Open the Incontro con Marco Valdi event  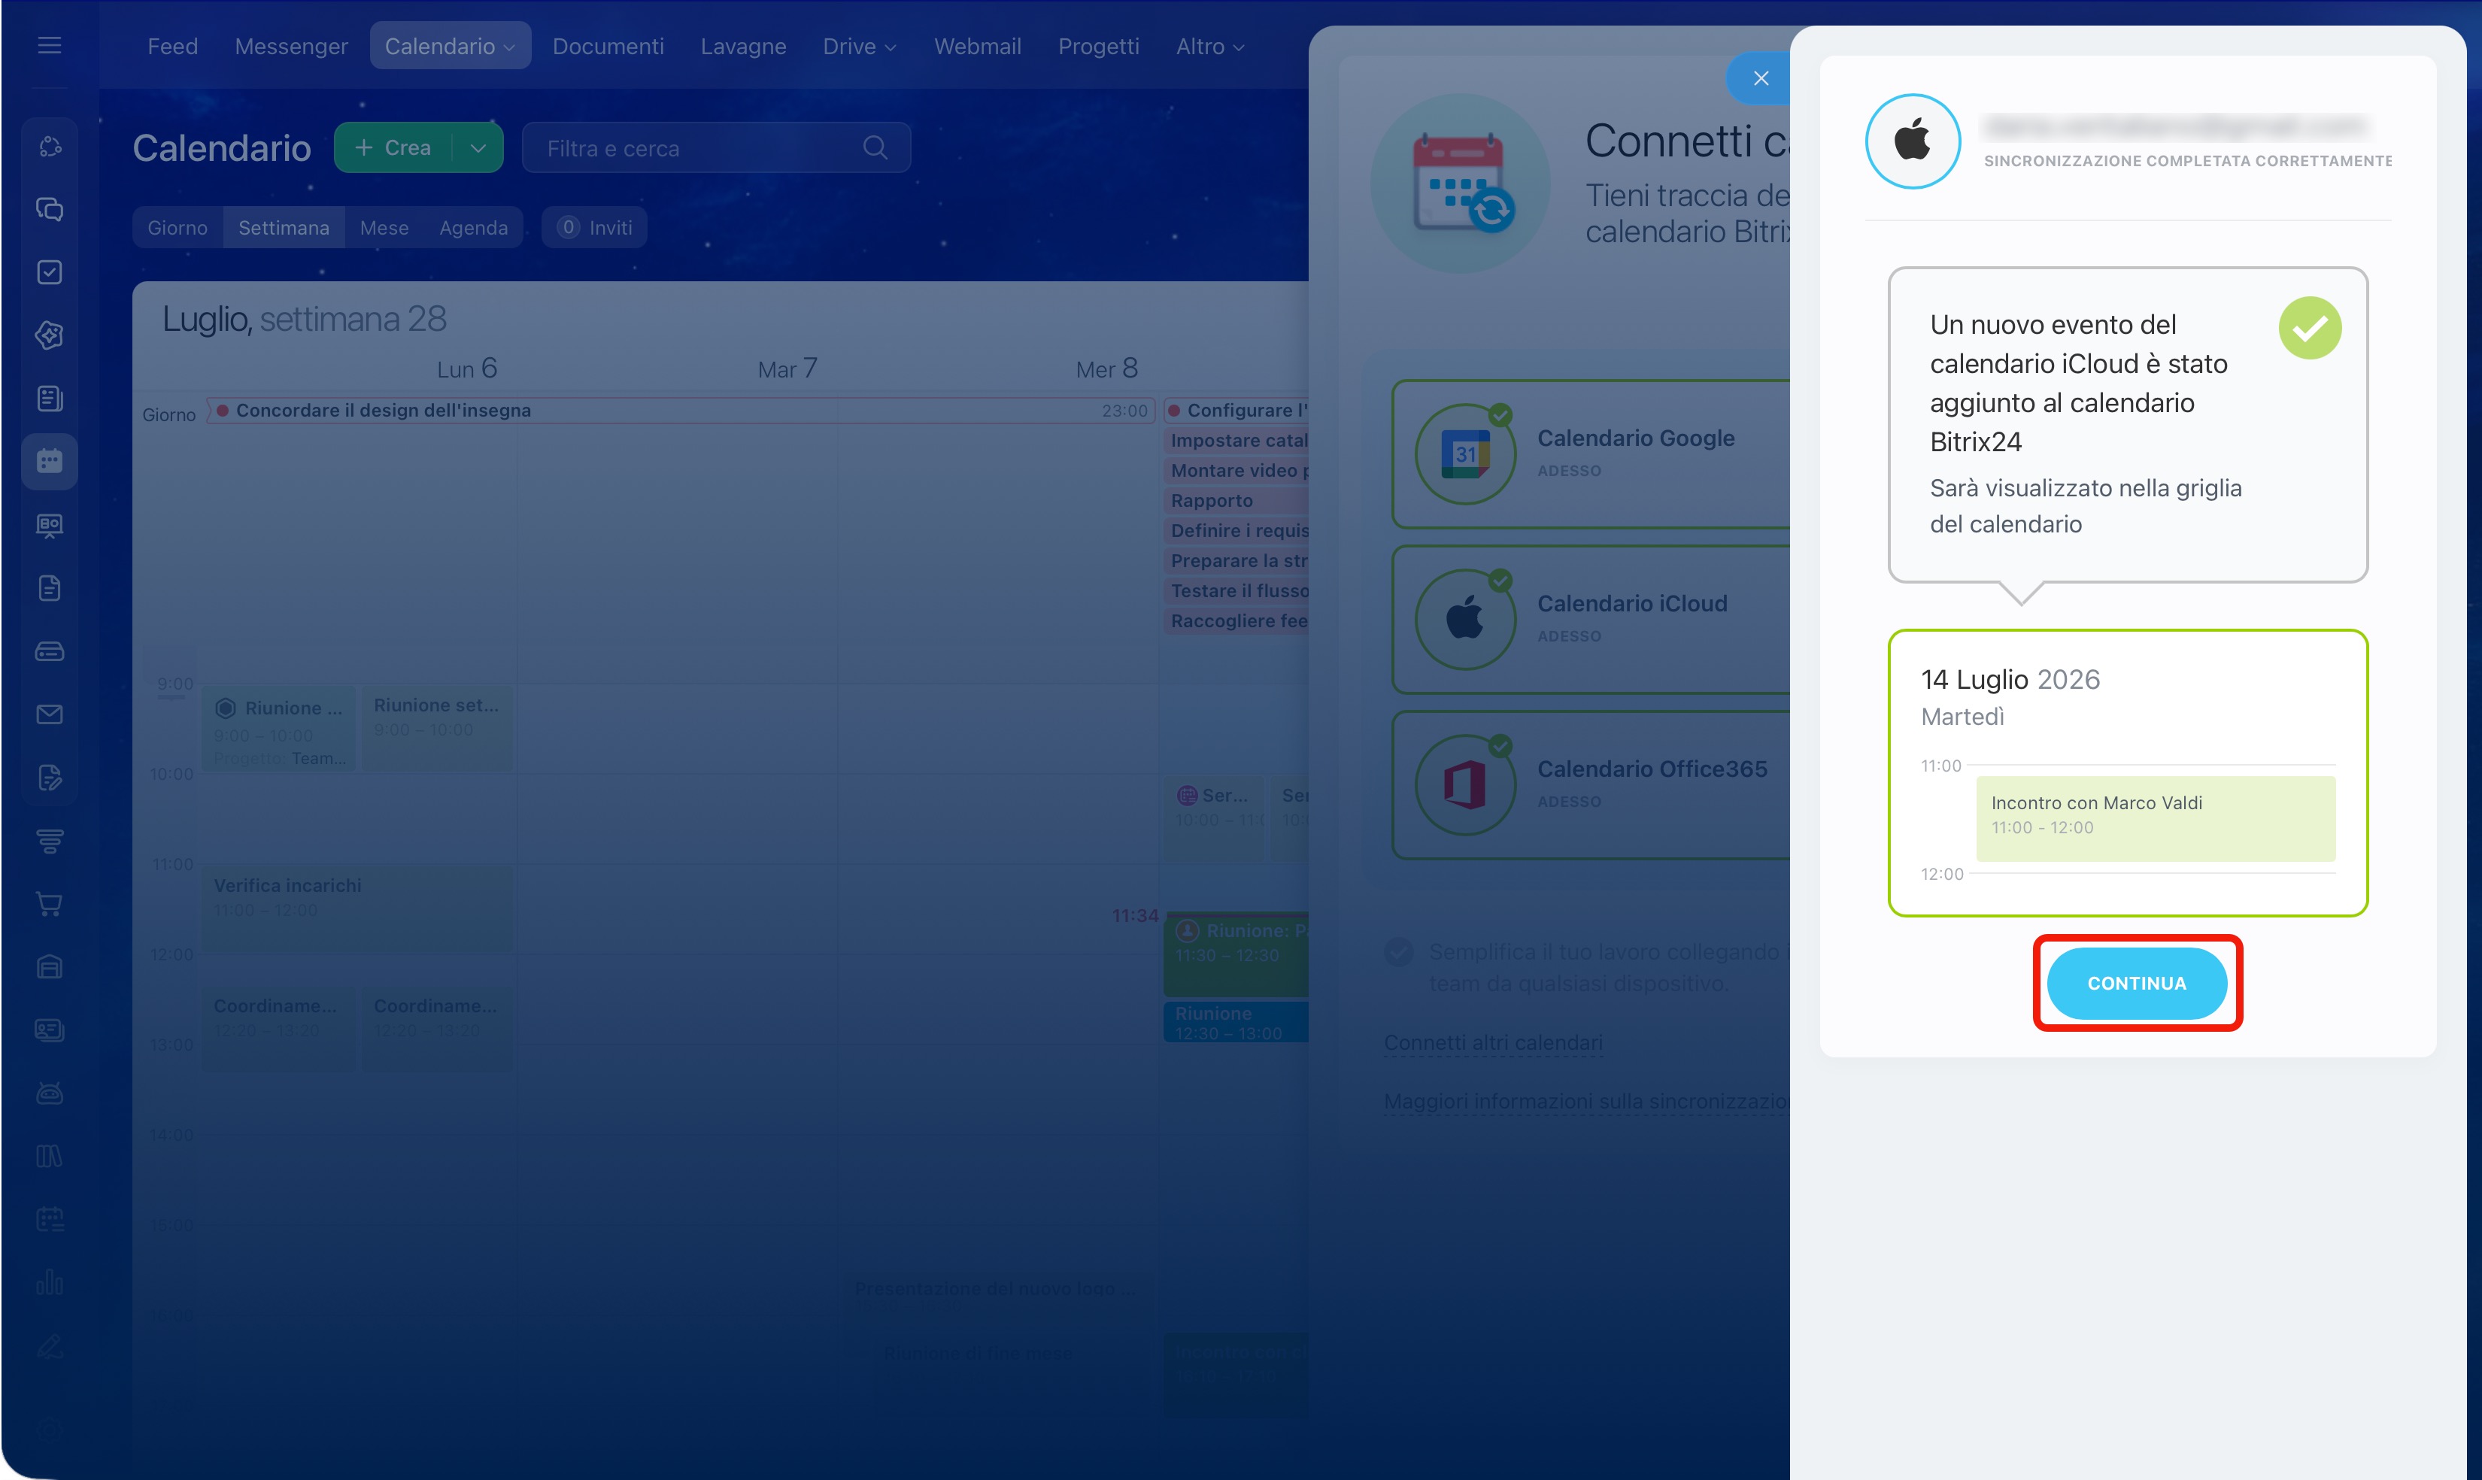coord(2155,817)
